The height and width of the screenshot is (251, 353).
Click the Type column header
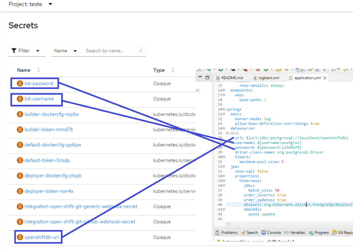(x=159, y=70)
